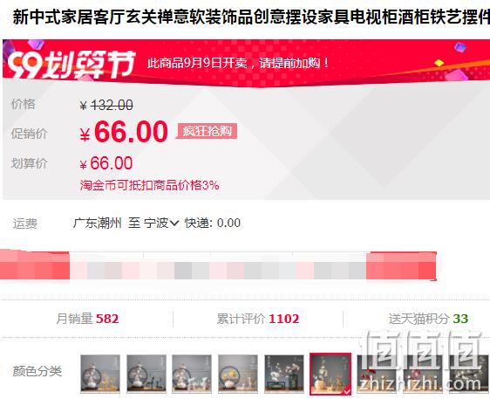Viewport: 490px width, 399px height.
Task: Select the currently checked color option thumbnail
Action: [330, 374]
